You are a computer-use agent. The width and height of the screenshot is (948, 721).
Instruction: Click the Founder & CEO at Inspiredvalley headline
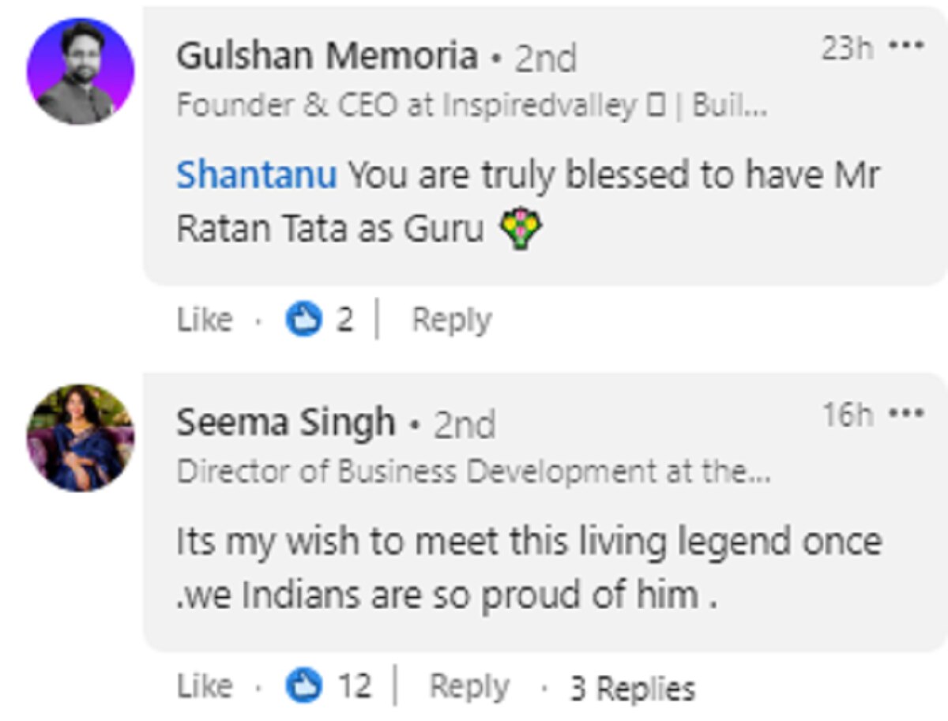471,106
